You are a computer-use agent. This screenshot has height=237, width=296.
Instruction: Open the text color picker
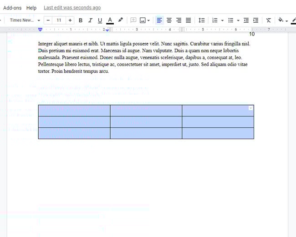coord(110,20)
